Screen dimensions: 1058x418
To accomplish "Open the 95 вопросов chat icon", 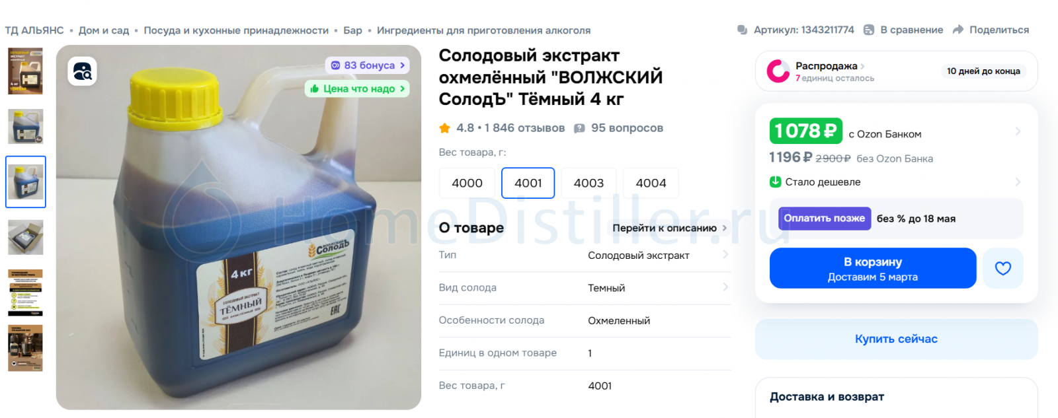I will pyautogui.click(x=579, y=128).
